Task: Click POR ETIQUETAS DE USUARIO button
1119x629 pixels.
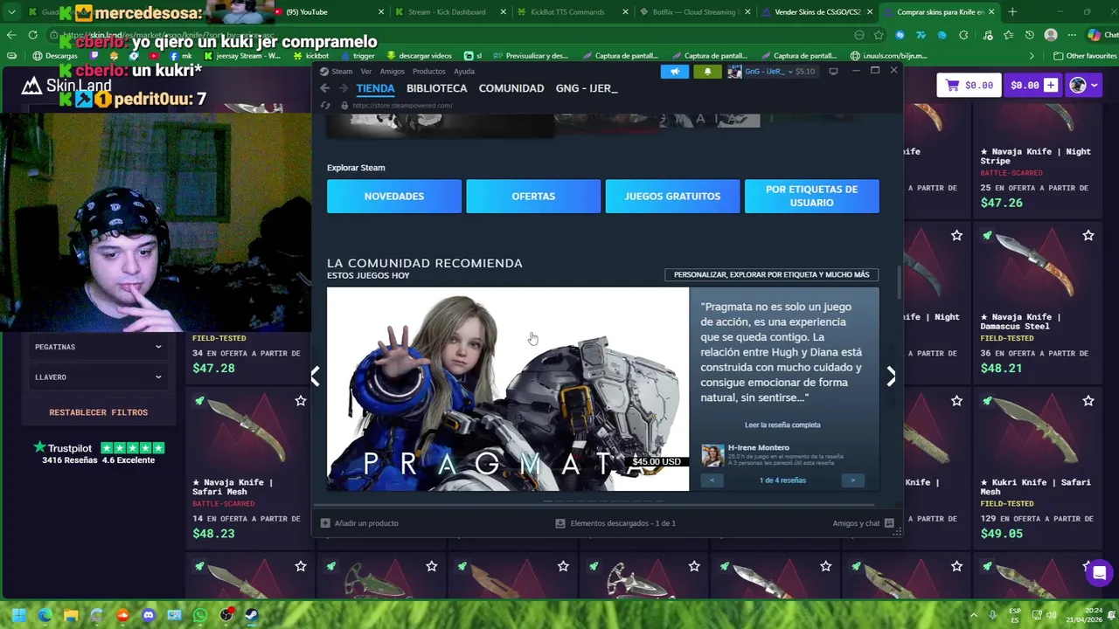Action: pos(812,197)
